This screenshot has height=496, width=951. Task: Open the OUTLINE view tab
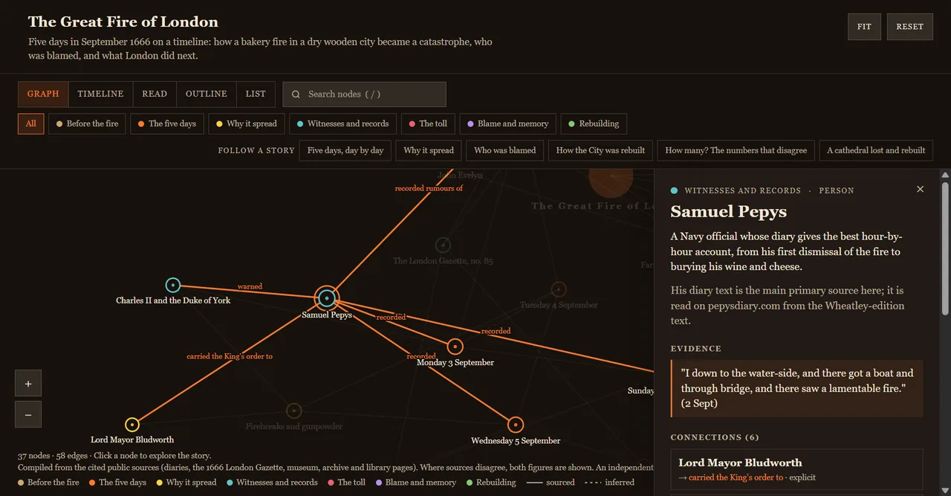point(206,94)
